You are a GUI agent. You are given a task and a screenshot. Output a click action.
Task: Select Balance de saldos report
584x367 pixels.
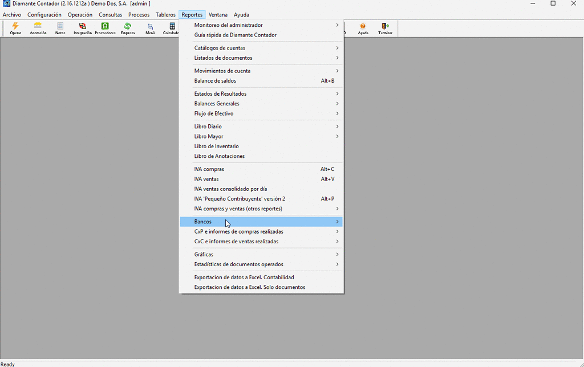coord(261,81)
